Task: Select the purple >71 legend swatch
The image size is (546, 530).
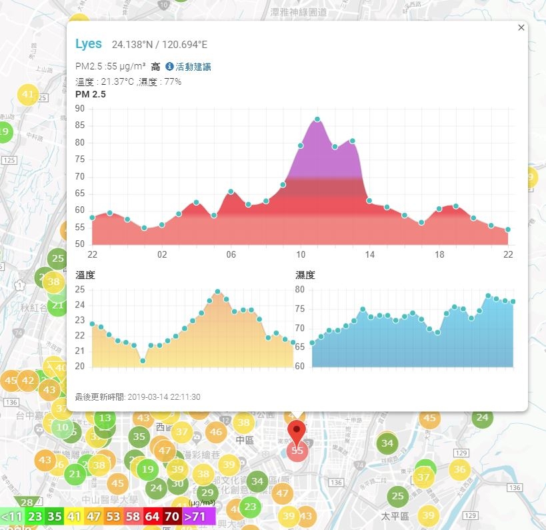Action: coord(199,516)
